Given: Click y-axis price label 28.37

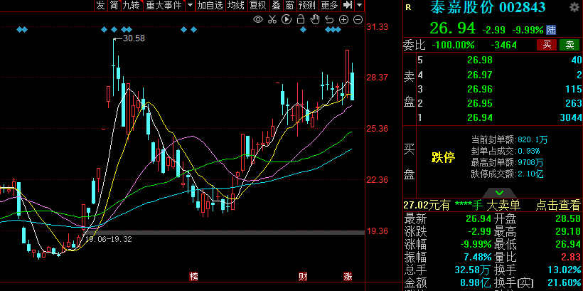Looking at the screenshot, I should pos(377,78).
